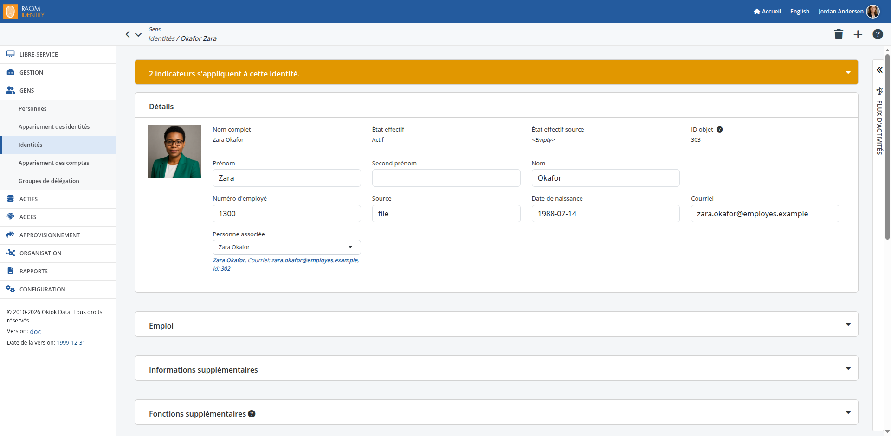This screenshot has width=891, height=436.
Task: Open the Zara Okafor associated person link
Action: tap(285, 265)
